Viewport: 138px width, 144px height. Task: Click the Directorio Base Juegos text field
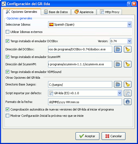80,84
